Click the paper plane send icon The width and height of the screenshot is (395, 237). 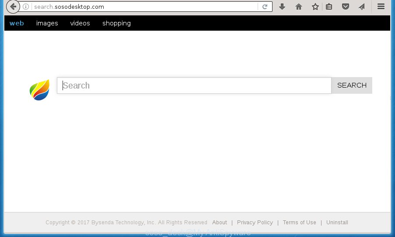point(362,7)
